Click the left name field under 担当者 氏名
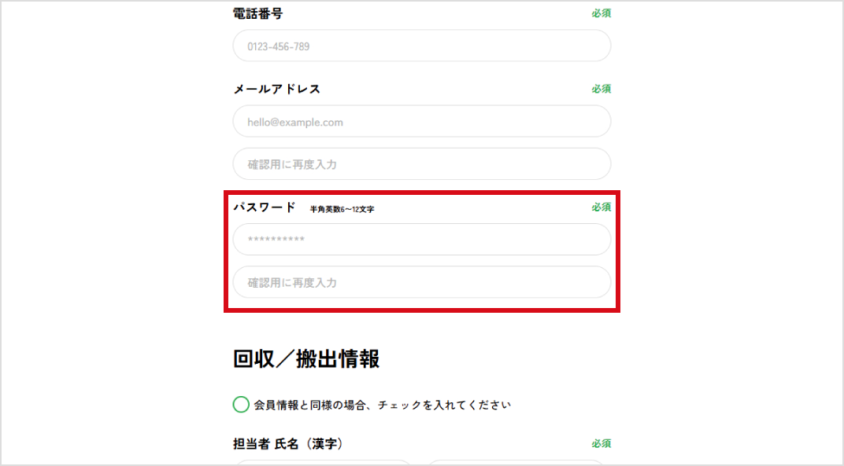844x466 pixels. coord(322,463)
